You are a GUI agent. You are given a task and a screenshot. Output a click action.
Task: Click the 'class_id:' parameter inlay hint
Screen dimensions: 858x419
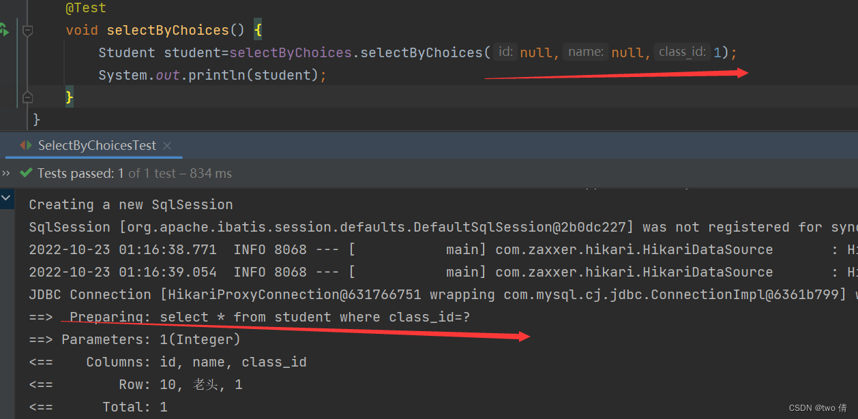point(682,52)
